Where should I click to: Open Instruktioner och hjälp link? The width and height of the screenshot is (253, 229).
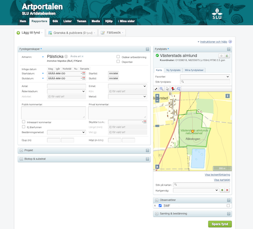214,42
